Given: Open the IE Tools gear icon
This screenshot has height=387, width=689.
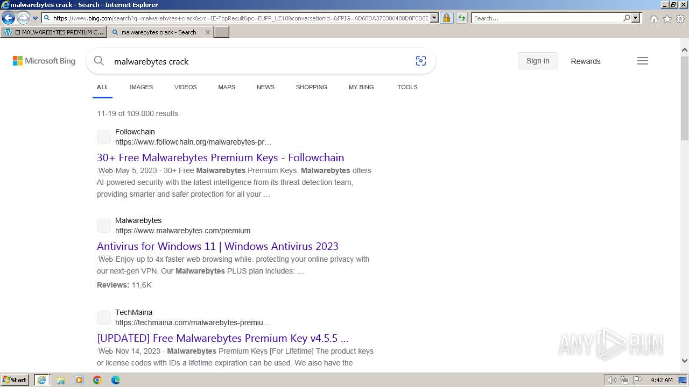Looking at the screenshot, I should (680, 19).
